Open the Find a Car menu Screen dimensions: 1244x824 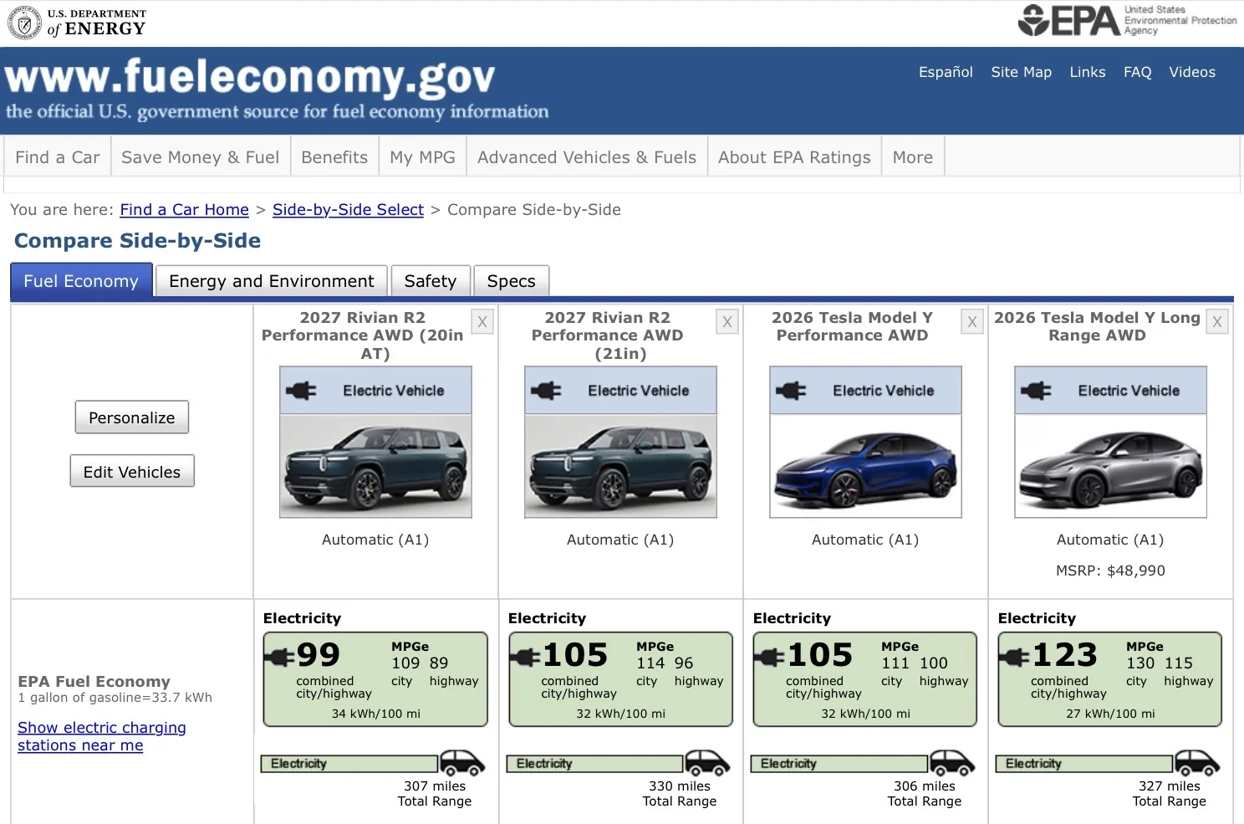point(58,157)
